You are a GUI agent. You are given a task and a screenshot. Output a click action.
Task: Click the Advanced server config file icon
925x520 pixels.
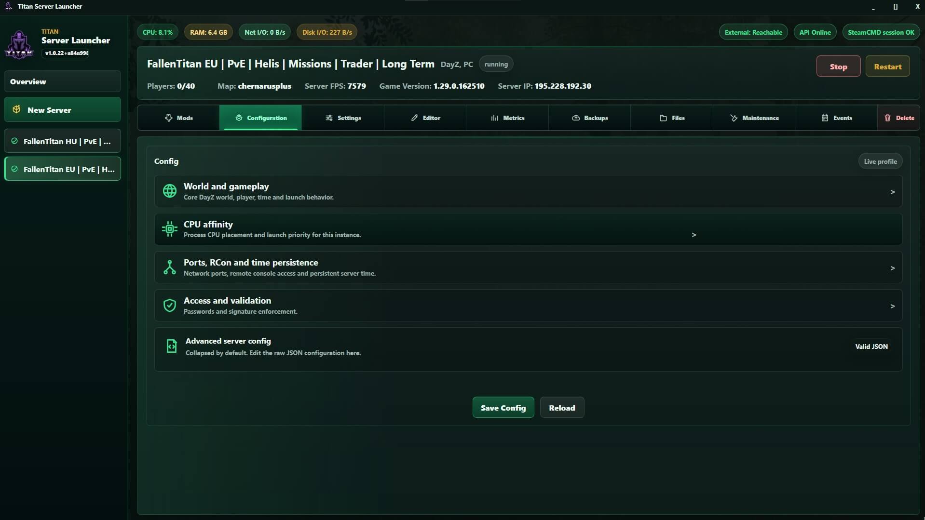click(172, 346)
